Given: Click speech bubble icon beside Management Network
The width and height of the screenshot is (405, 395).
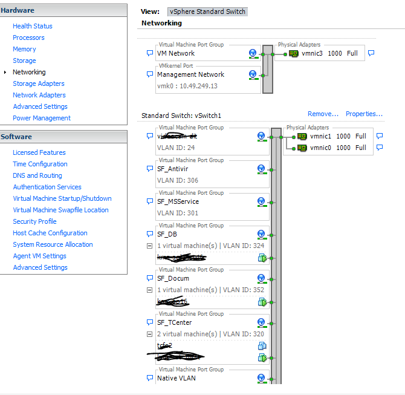Looking at the screenshot, I should [150, 74].
